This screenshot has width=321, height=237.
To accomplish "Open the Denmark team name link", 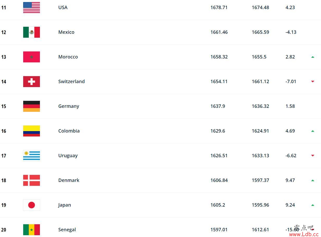I will coord(69,180).
